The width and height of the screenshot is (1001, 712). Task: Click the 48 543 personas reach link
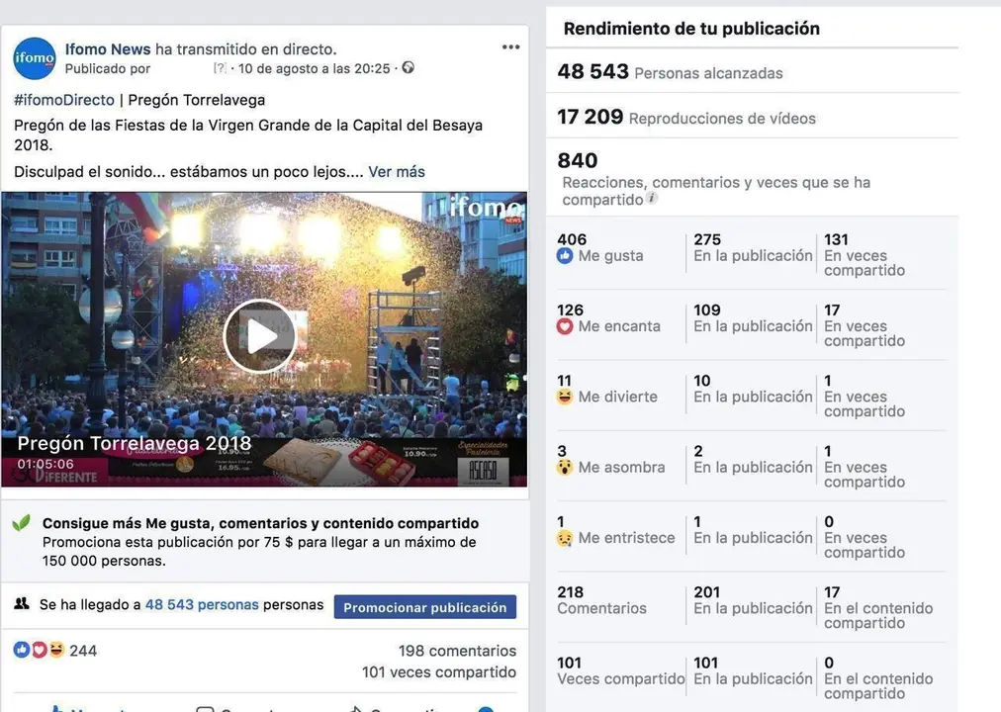coord(202,605)
